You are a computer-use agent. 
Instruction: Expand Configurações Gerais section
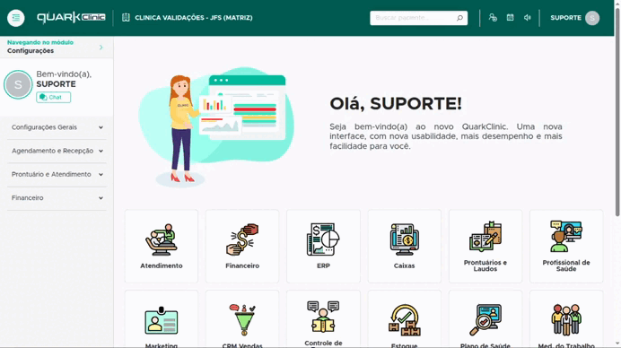click(57, 127)
